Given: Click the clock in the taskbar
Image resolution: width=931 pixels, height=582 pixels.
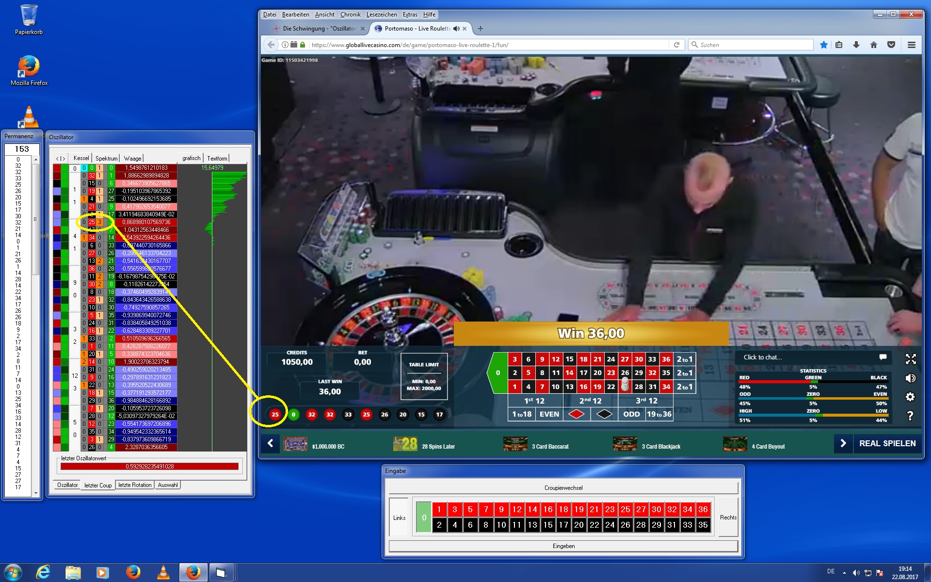Looking at the screenshot, I should click(x=905, y=573).
